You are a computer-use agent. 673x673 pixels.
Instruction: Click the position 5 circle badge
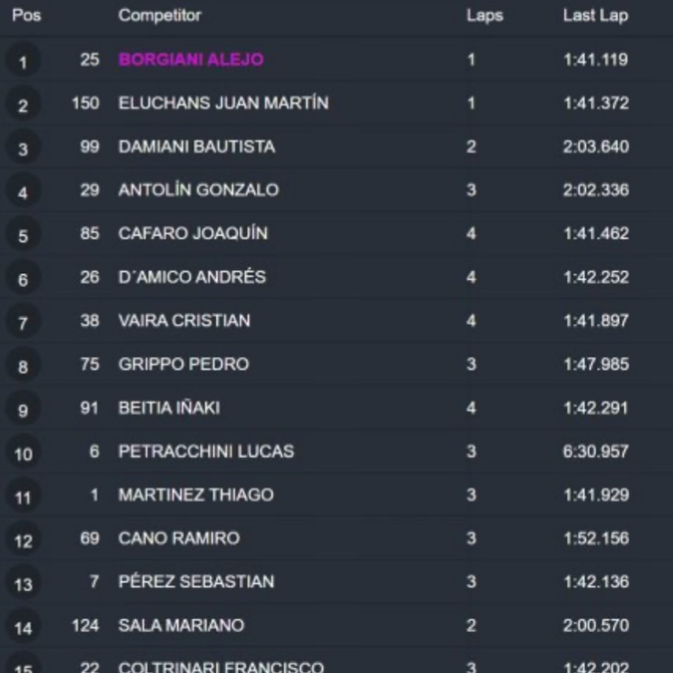23,235
